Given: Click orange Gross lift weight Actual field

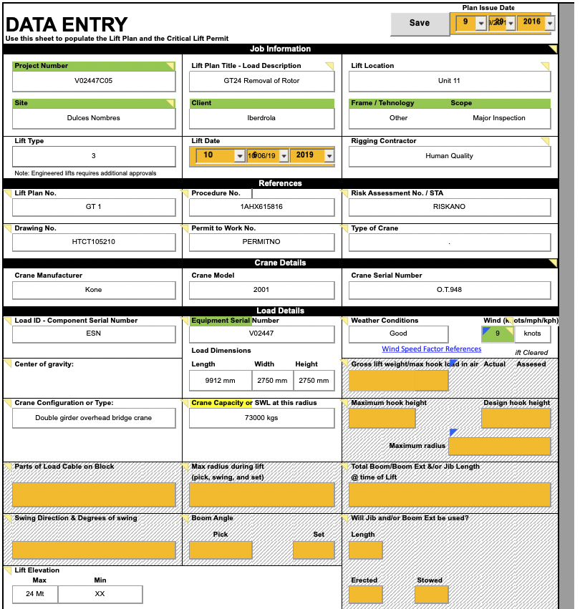Looking at the screenshot, I should 398,380.
